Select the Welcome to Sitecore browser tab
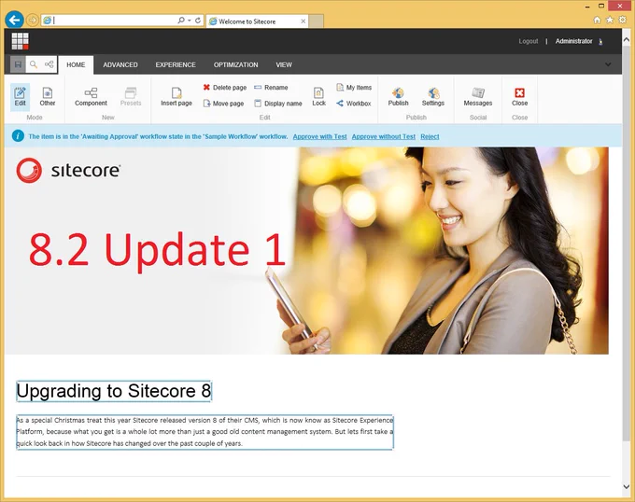This screenshot has height=502, width=635. pyautogui.click(x=257, y=21)
